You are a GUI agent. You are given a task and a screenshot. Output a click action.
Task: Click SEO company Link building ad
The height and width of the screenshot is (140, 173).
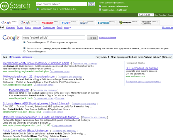pos(142,68)
